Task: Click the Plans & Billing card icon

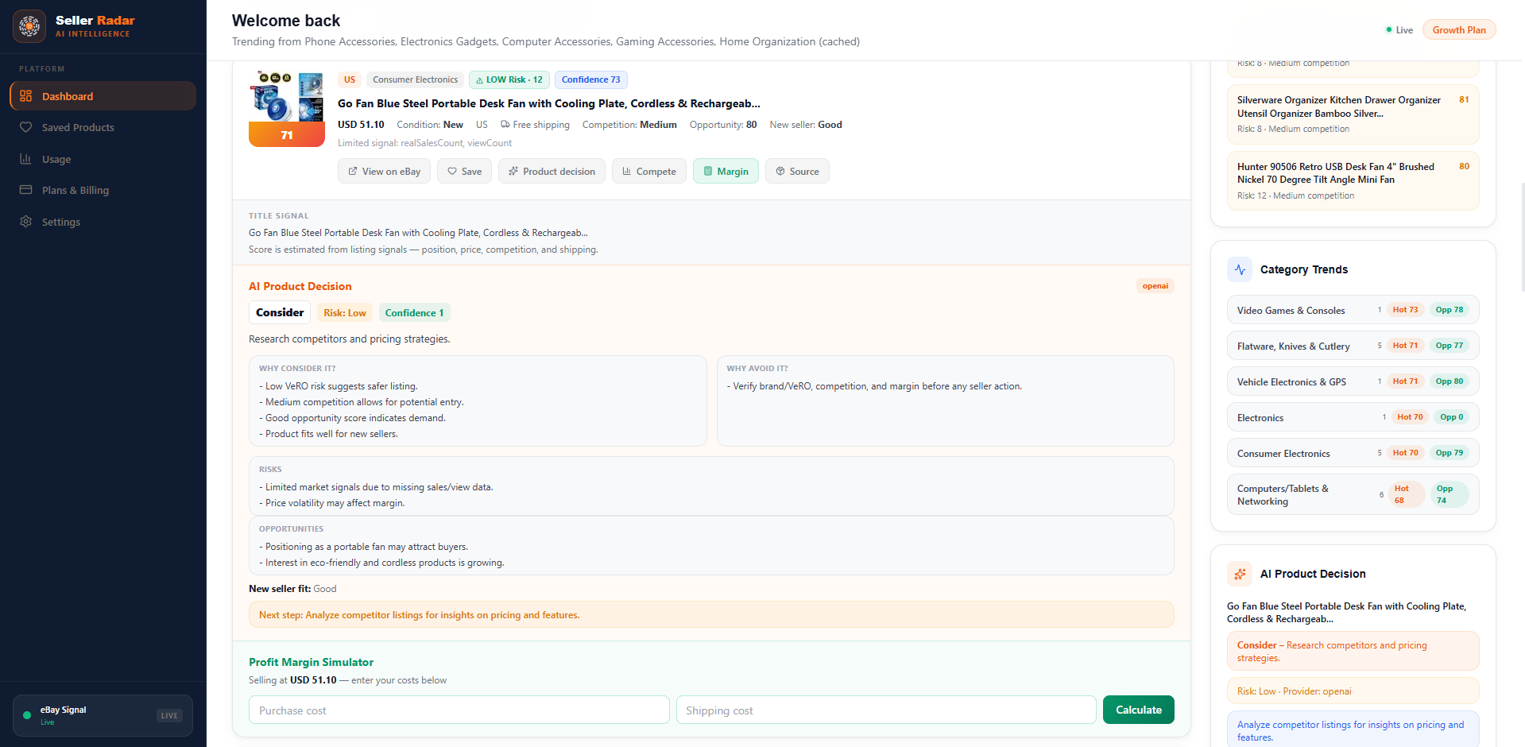Action: 26,190
